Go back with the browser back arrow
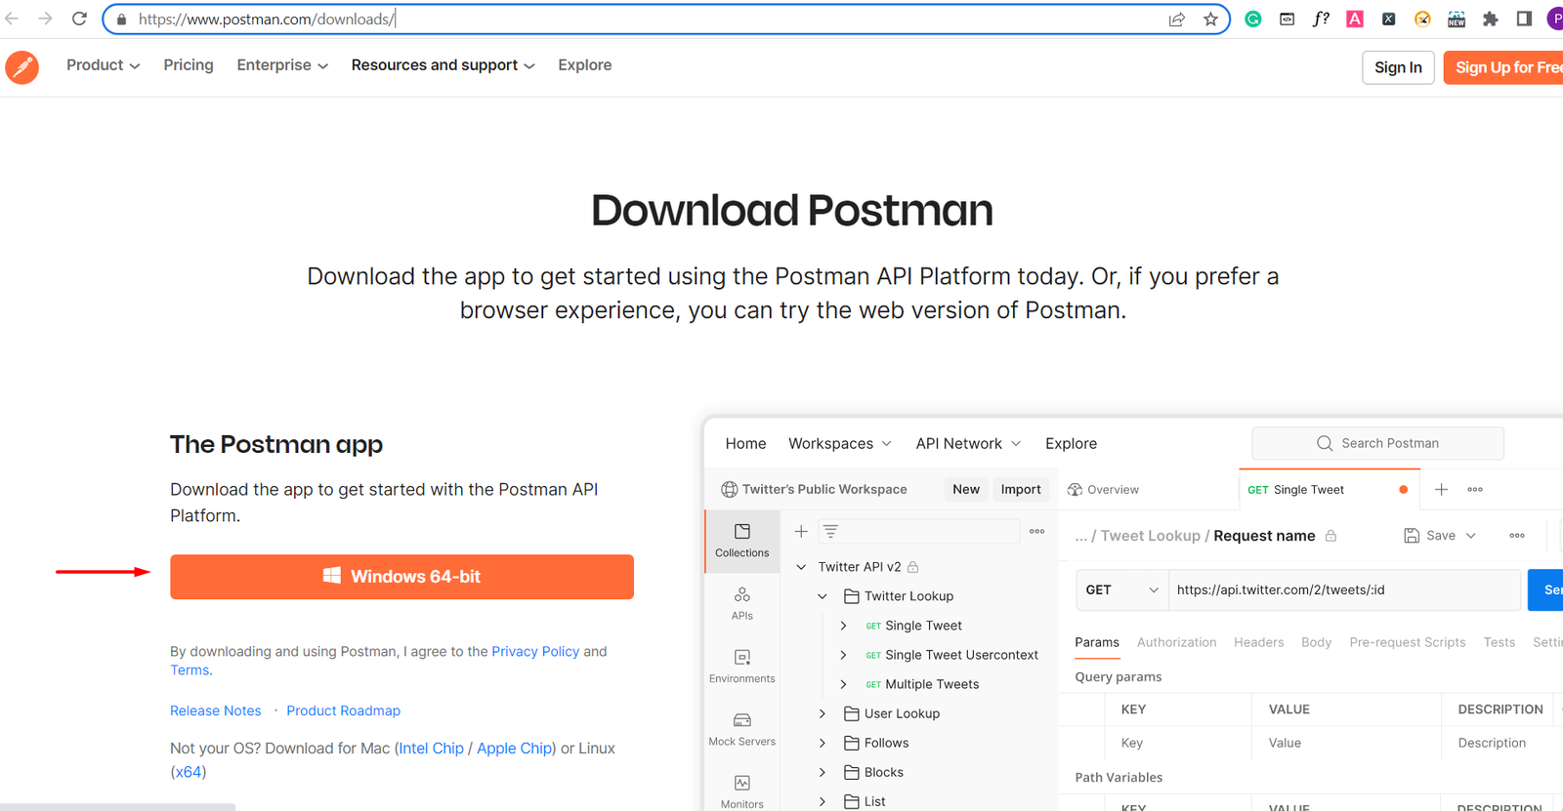Screen dimensions: 1563x811 [x=12, y=19]
